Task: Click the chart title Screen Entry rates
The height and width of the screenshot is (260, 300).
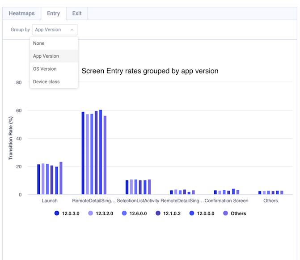Action: point(150,71)
